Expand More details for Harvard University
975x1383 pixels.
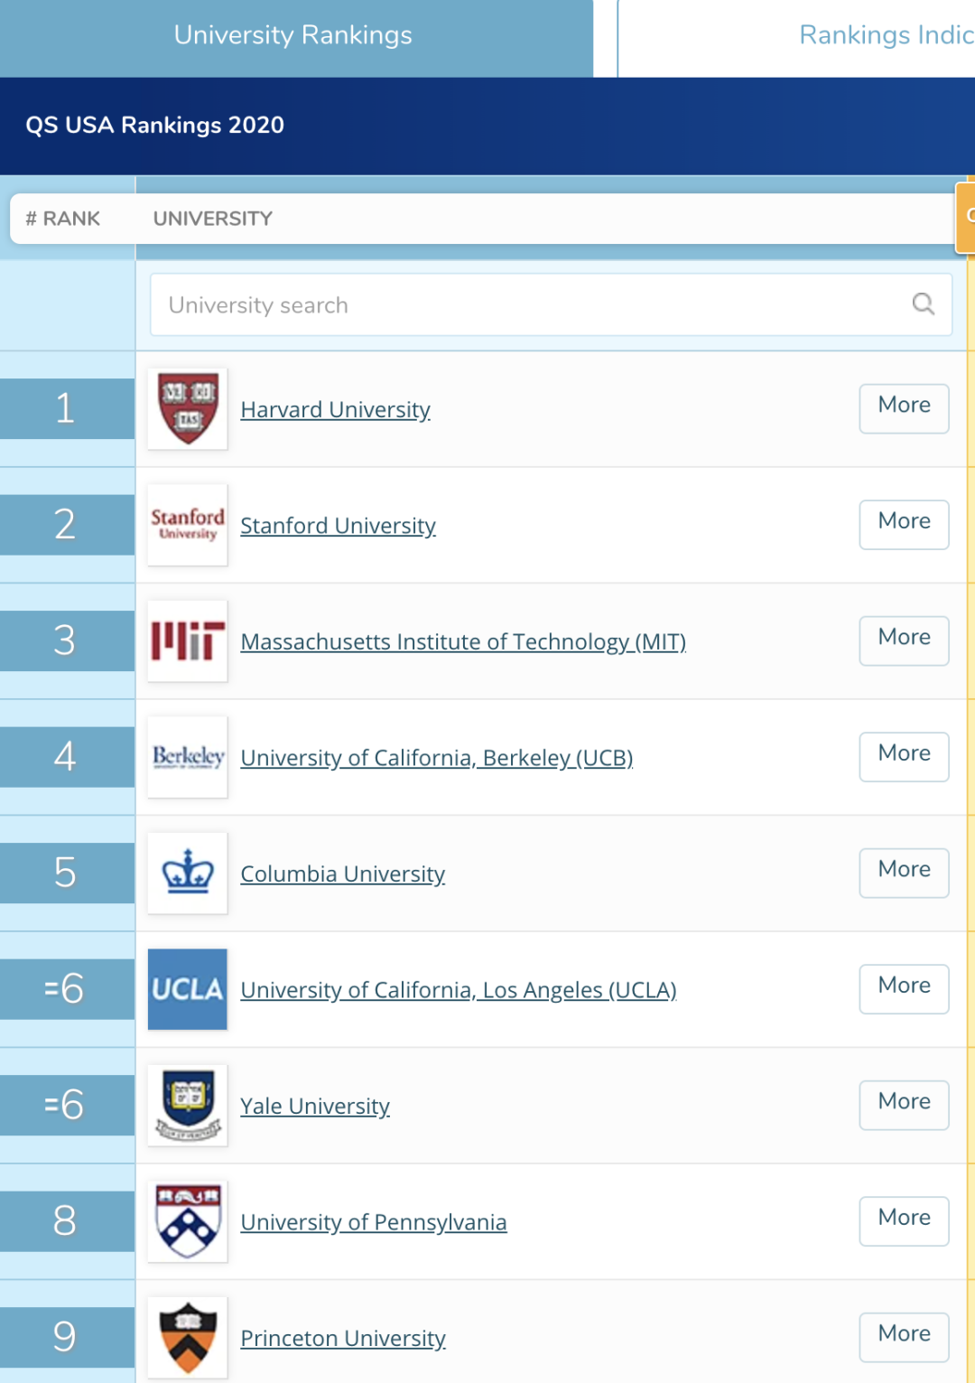click(904, 406)
